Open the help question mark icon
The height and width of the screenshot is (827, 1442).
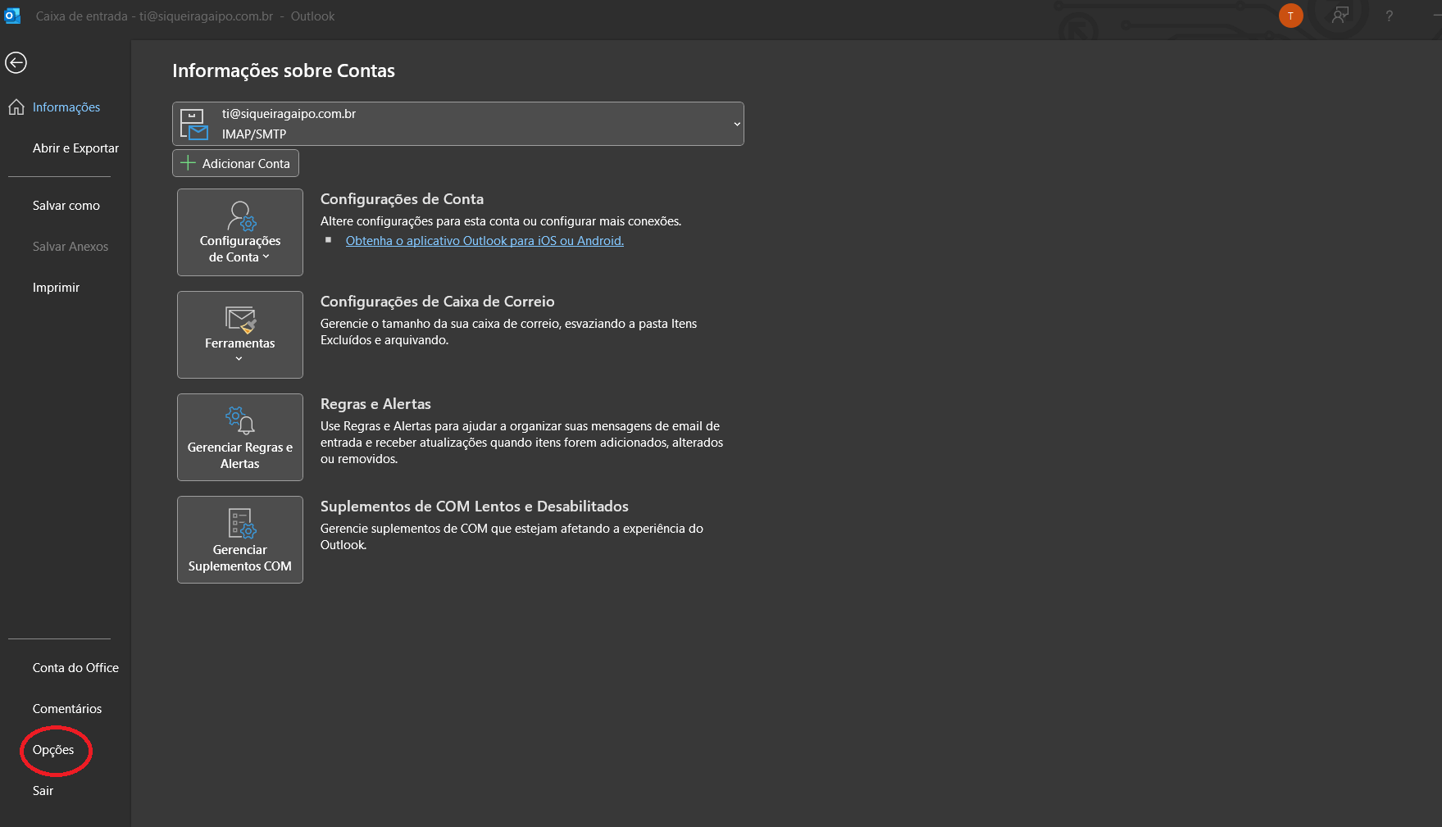(1389, 16)
